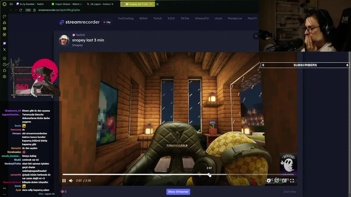Click the Show Streamer button
Viewport: 351px width, 197px height.
(x=178, y=192)
